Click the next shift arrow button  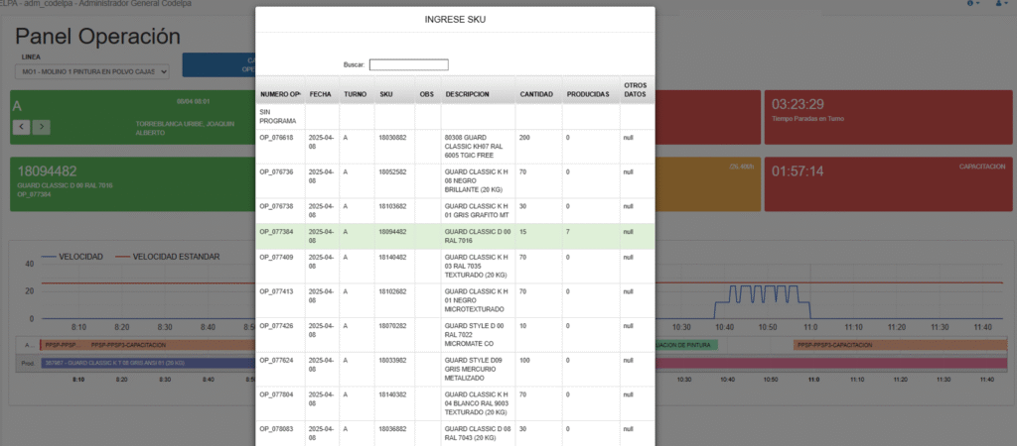(x=41, y=126)
